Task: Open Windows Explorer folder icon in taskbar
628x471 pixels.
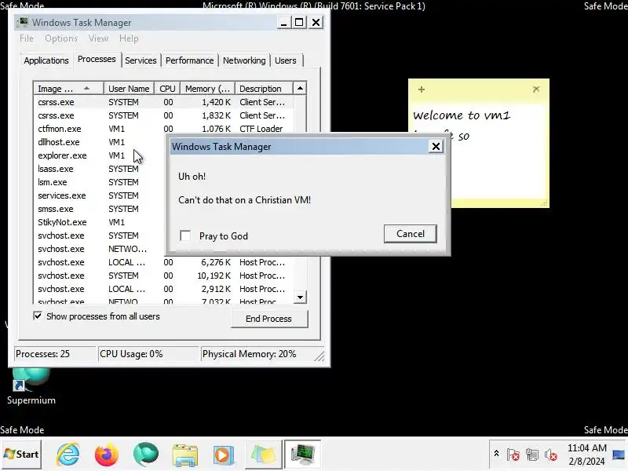Action: pos(184,455)
